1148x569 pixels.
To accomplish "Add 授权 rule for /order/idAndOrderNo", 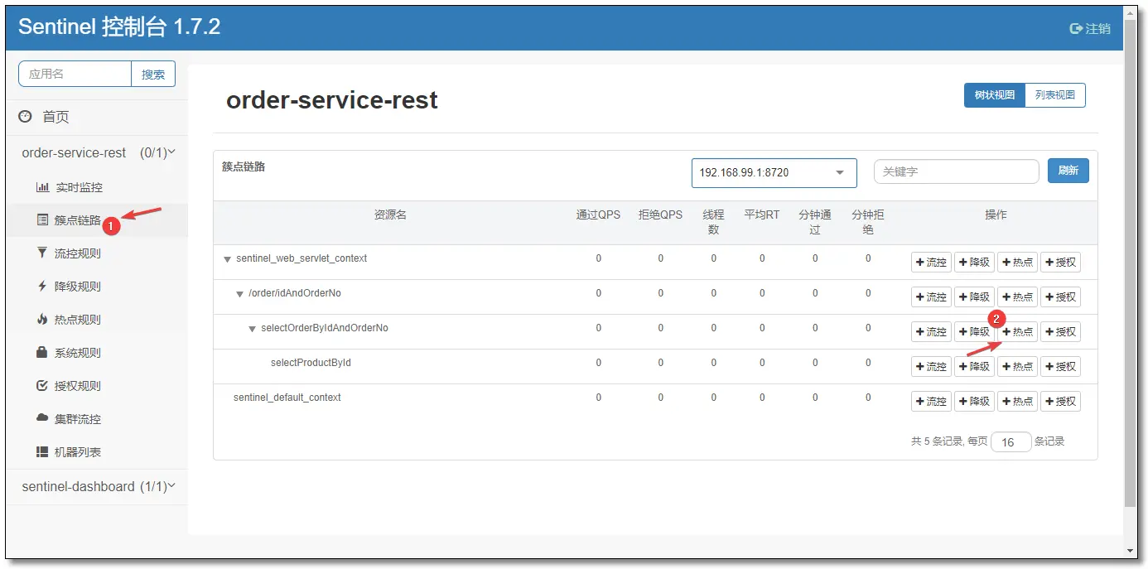I will [1060, 297].
